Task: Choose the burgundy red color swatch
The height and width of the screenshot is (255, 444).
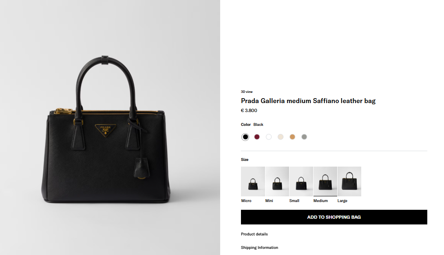Action: (257, 137)
